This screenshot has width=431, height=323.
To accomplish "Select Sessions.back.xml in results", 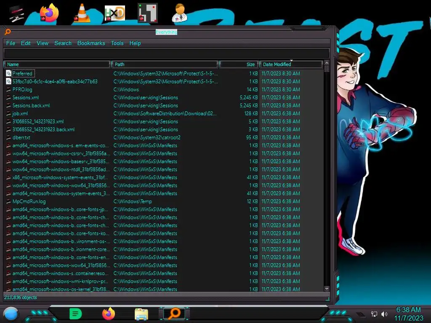I will 31,106.
